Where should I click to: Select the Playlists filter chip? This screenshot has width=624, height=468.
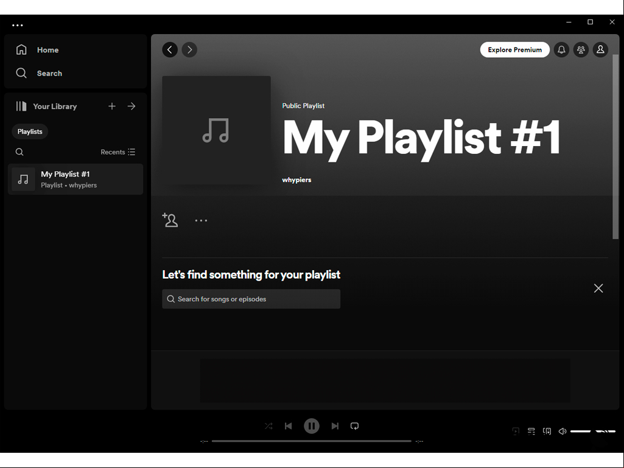pos(30,131)
